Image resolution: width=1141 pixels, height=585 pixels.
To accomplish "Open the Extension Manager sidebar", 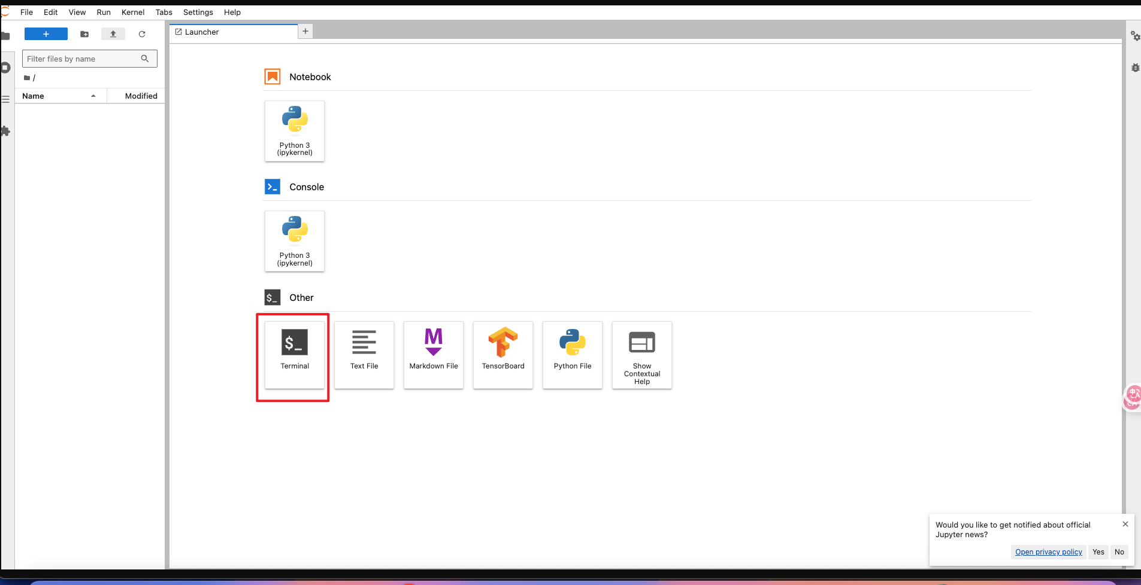I will pyautogui.click(x=5, y=131).
